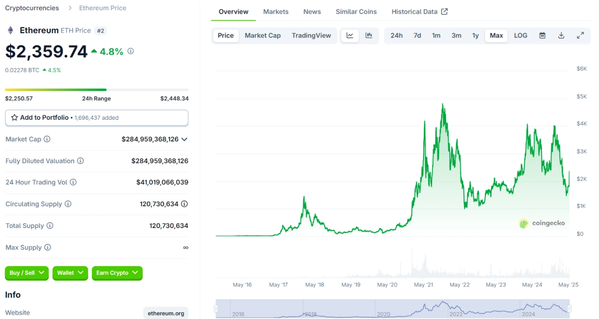Open the Earn Crypto dropdown
Viewport: 599px width, 319px height.
tap(117, 273)
